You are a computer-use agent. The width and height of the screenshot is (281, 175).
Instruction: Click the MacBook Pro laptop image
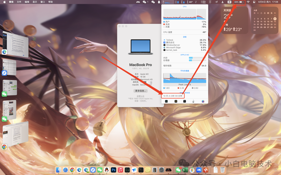[x=140, y=47]
